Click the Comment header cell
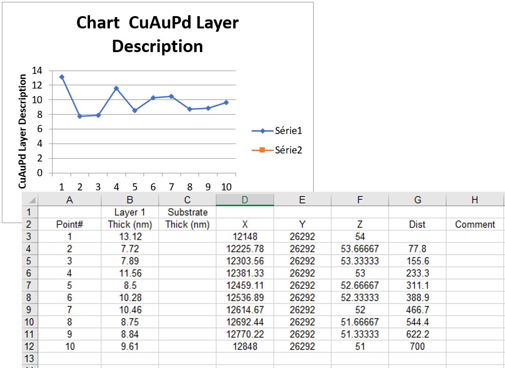This screenshot has width=505, height=368. click(475, 224)
